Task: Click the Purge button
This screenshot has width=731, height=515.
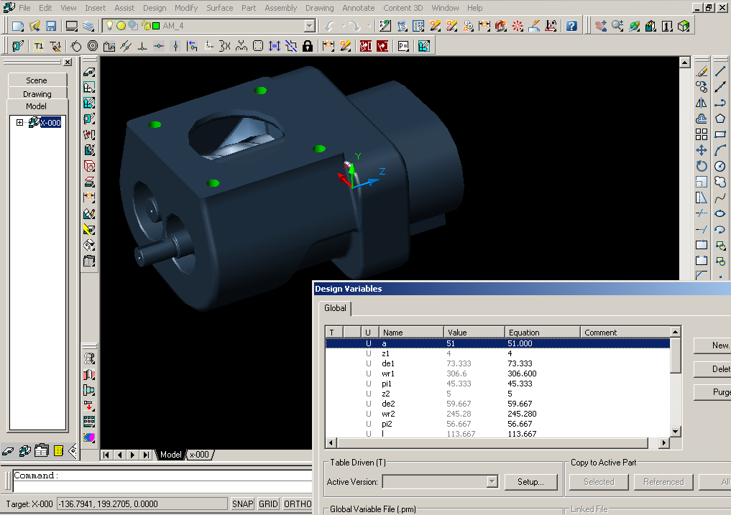Action: 712,392
